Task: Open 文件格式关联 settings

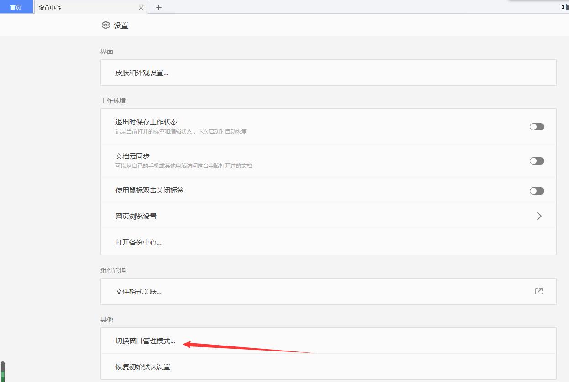Action: point(139,291)
